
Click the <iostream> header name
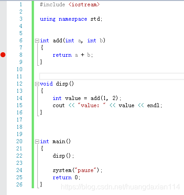click(84, 5)
